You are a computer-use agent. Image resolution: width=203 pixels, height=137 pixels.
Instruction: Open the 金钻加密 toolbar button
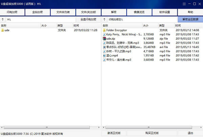tap(38, 12)
